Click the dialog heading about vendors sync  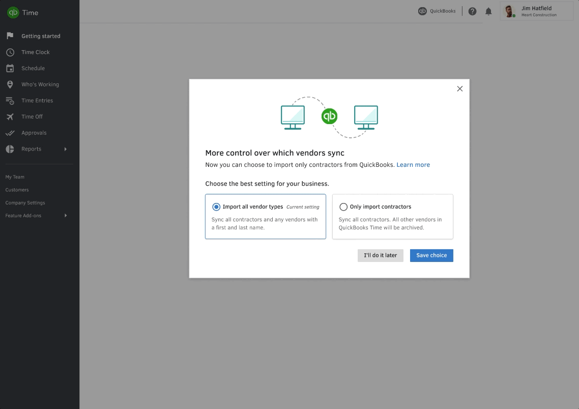pos(275,153)
